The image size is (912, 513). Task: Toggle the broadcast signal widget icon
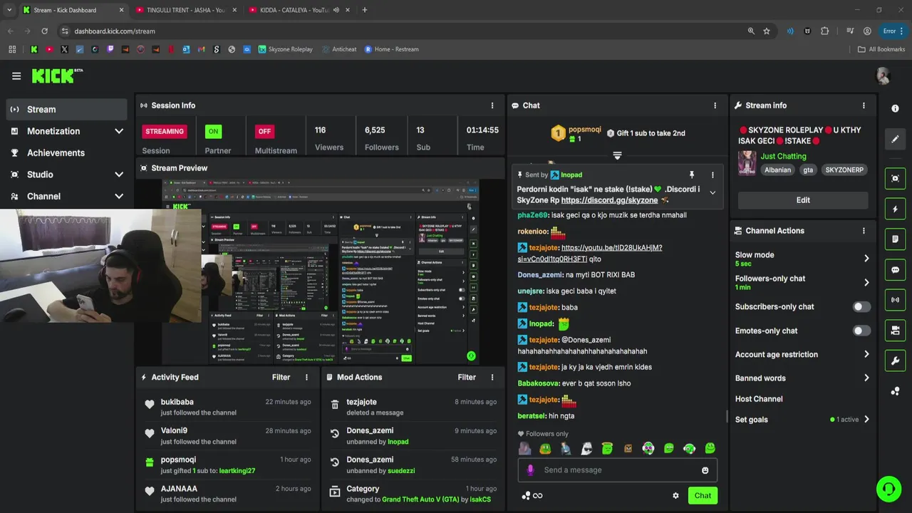tap(895, 300)
